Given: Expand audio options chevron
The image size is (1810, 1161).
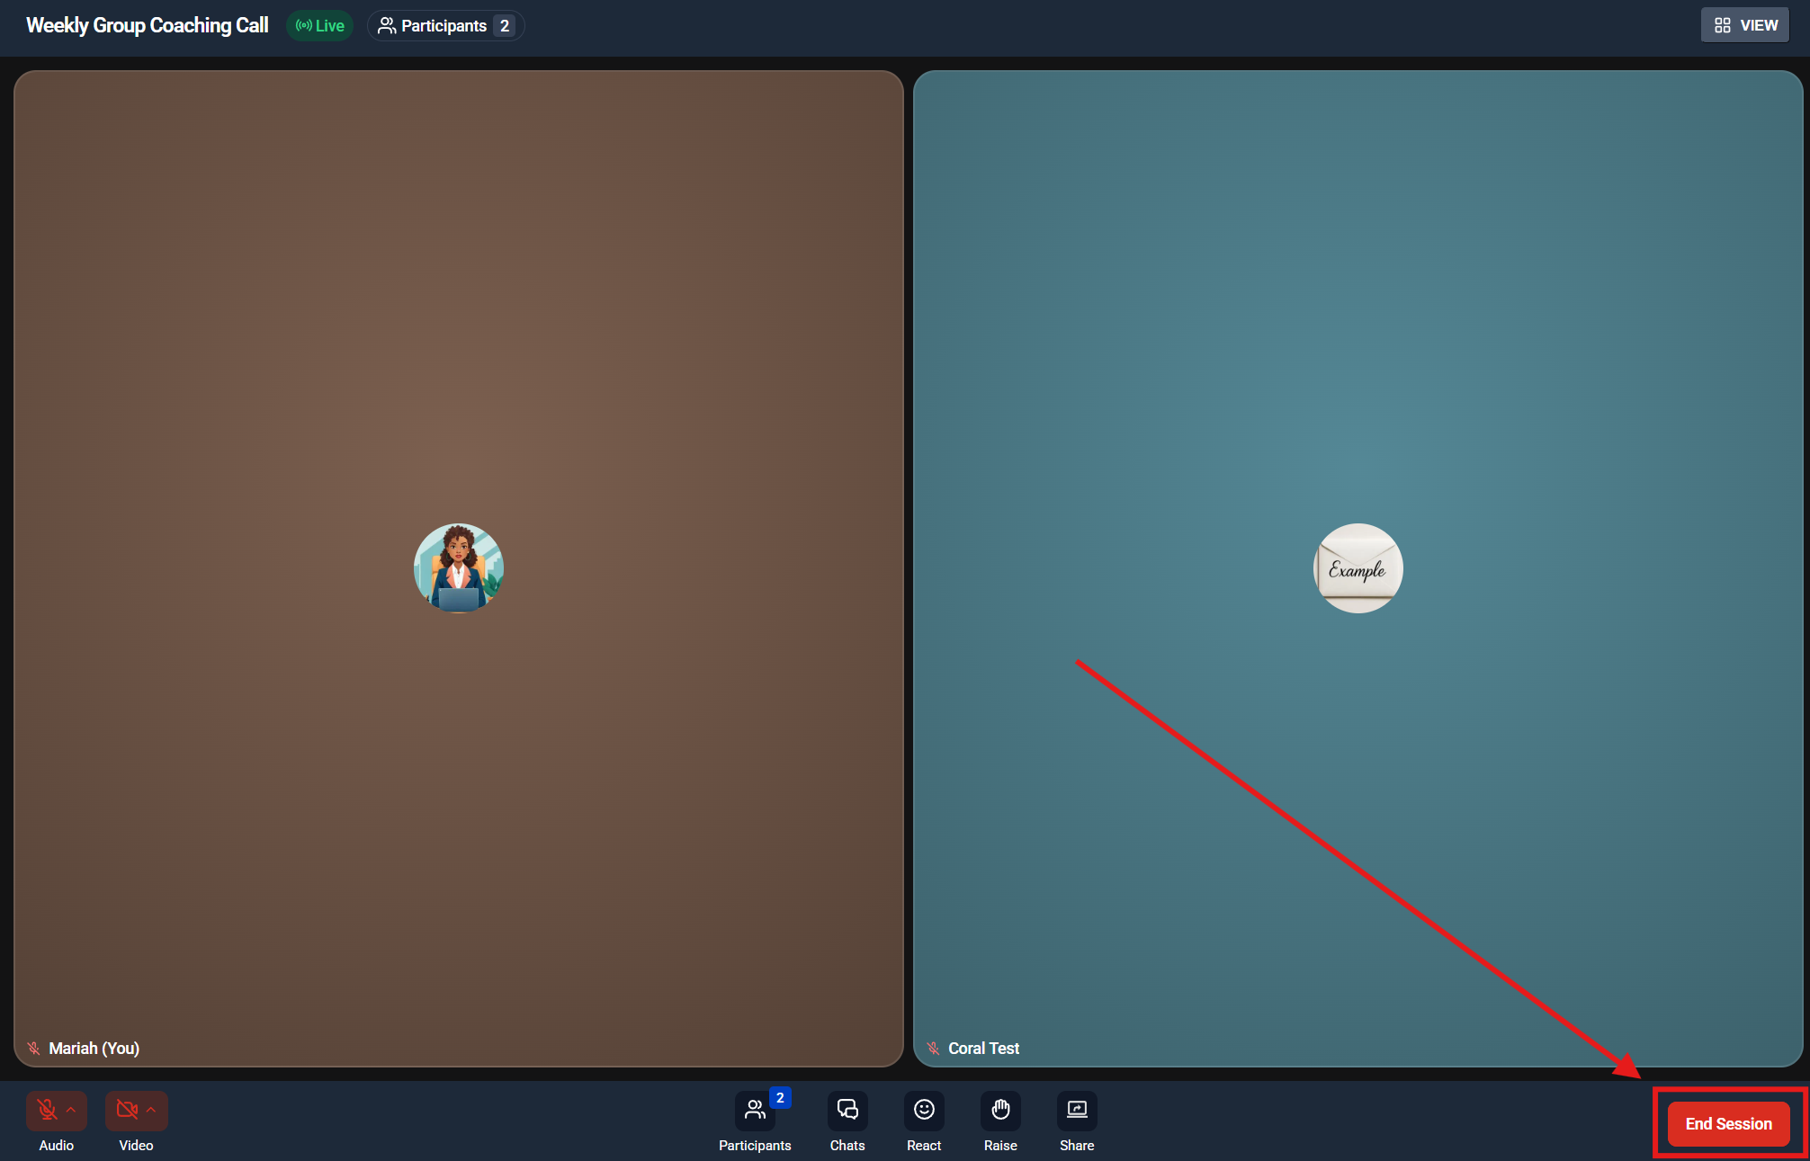Looking at the screenshot, I should [x=72, y=1110].
